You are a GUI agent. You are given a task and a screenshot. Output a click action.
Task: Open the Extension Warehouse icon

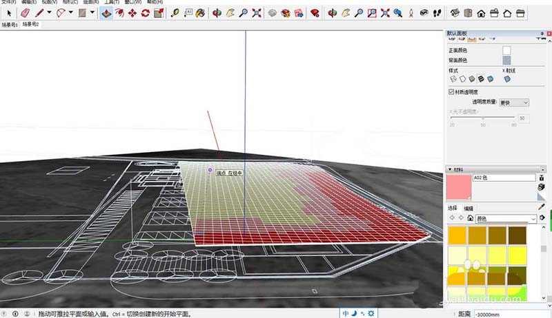(286, 13)
